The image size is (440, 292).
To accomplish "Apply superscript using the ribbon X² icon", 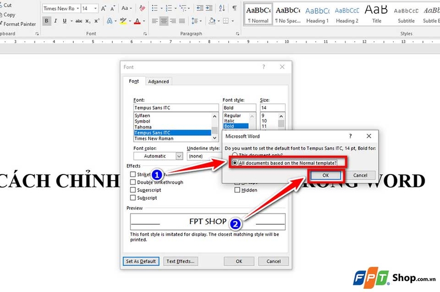I will coord(97,21).
